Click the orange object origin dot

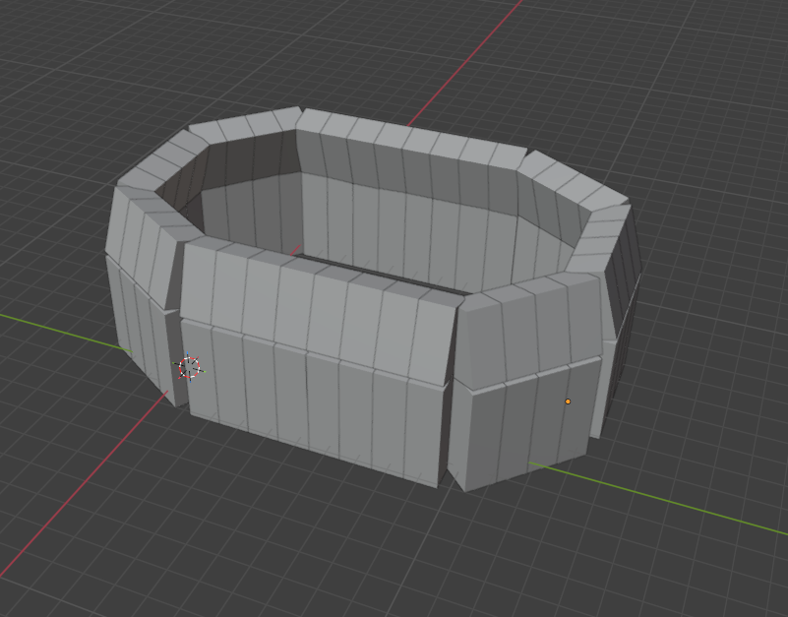click(x=568, y=401)
